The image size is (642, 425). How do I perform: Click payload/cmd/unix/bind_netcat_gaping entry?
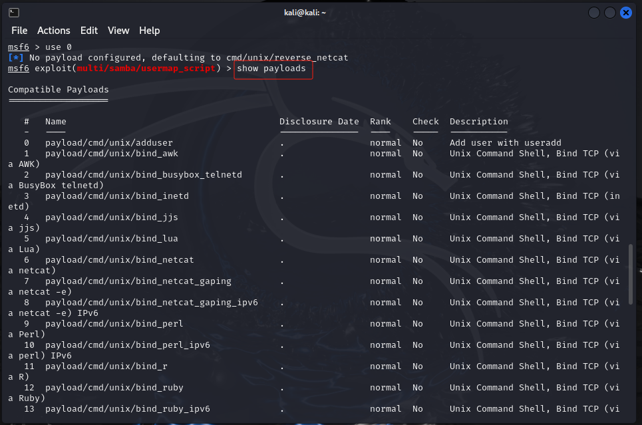pyautogui.click(x=138, y=281)
